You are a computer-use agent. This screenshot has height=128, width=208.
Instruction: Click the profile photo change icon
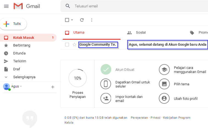pyautogui.click(x=164, y=98)
